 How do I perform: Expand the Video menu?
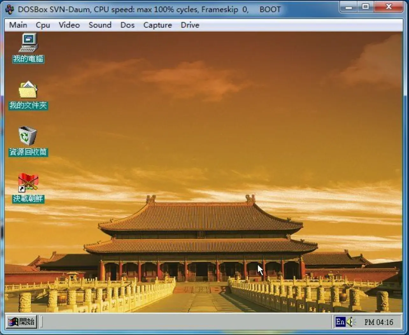coord(69,25)
